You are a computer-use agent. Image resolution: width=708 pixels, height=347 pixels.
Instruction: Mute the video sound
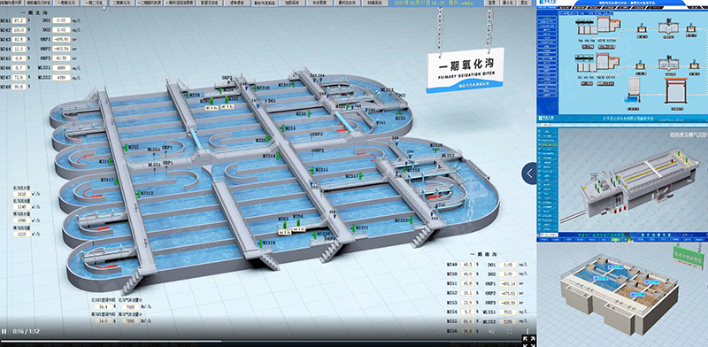click(x=493, y=331)
